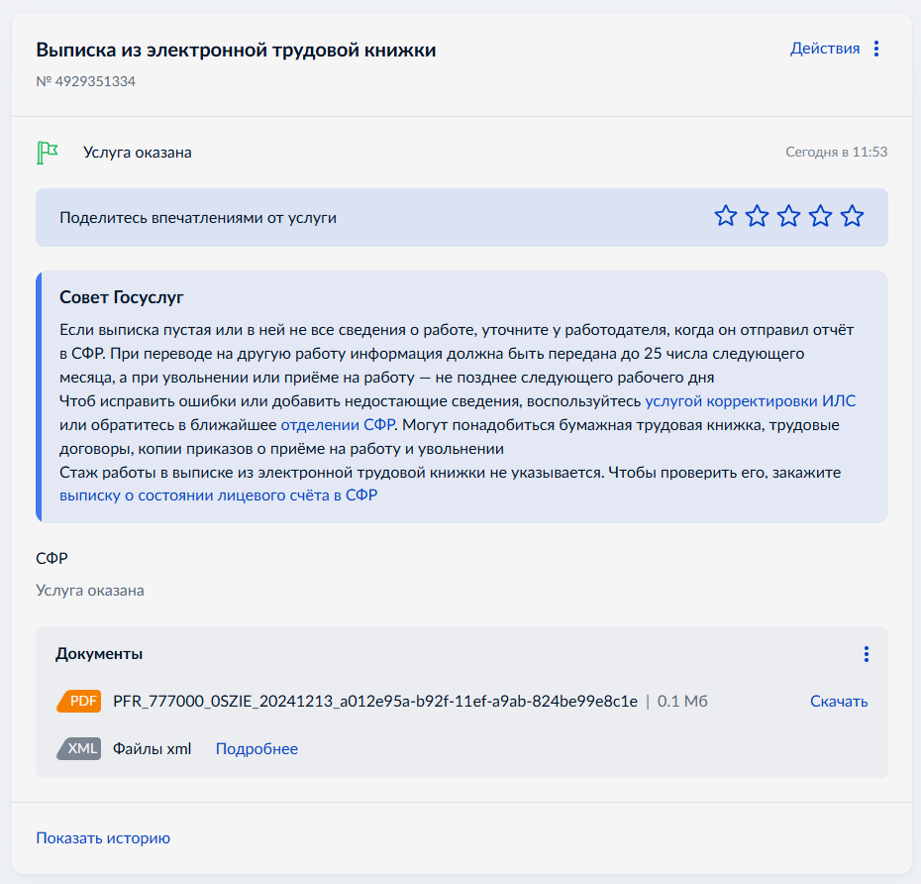Give the service five stars
Screen dimensions: 921x884
coord(853,216)
